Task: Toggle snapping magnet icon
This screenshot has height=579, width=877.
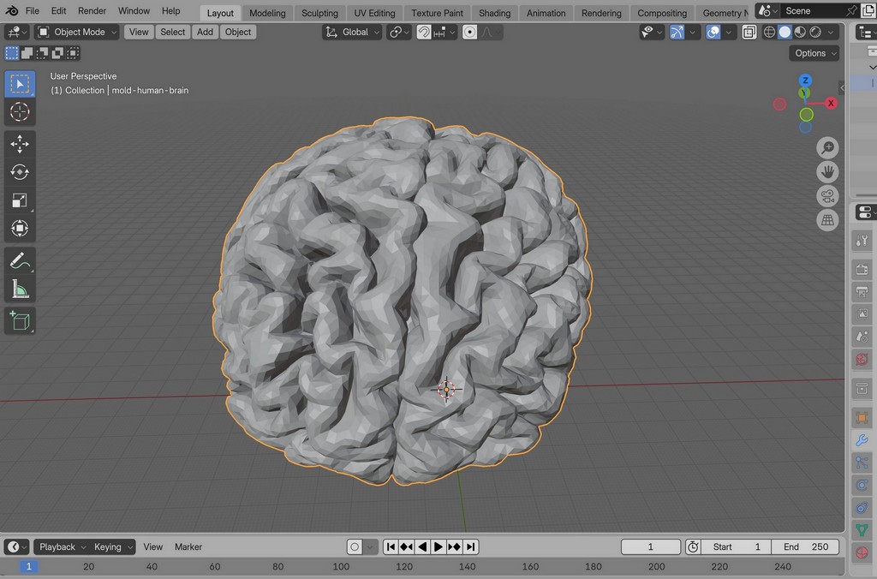Action: [x=423, y=32]
